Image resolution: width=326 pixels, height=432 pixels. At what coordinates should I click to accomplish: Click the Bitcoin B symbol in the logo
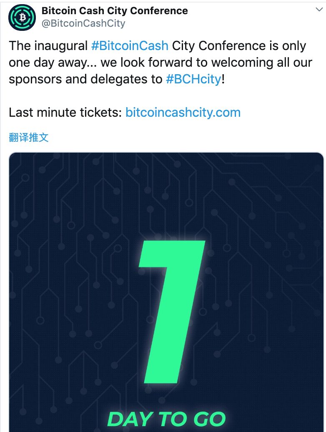[23, 18]
